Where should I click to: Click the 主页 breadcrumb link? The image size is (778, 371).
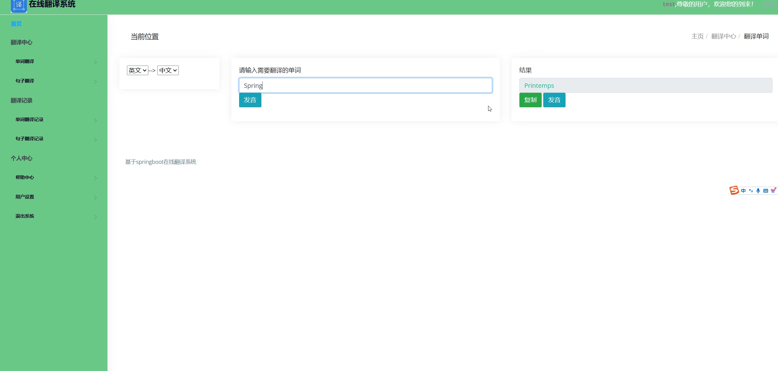point(697,36)
